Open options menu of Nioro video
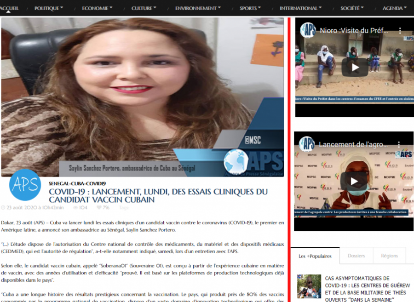This screenshot has height=302, width=414. (x=400, y=31)
